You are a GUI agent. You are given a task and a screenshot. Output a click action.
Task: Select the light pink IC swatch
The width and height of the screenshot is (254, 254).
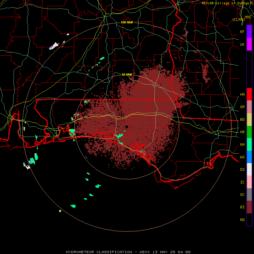[249, 182]
